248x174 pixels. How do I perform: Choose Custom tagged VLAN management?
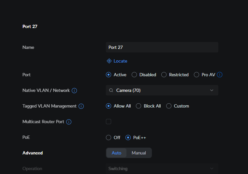click(x=169, y=106)
